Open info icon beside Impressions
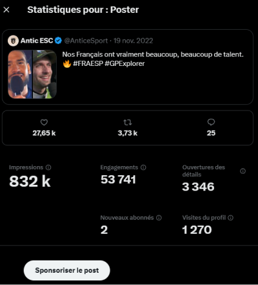This screenshot has height=285, width=258. point(48,167)
